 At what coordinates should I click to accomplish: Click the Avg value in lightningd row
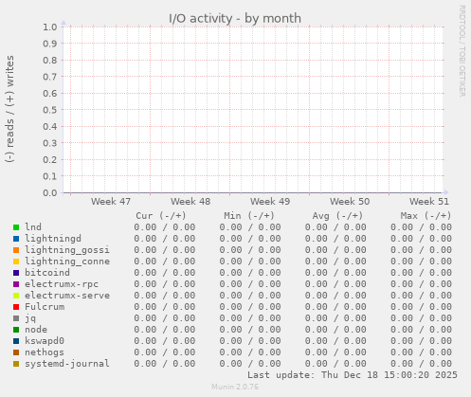[x=335, y=239]
